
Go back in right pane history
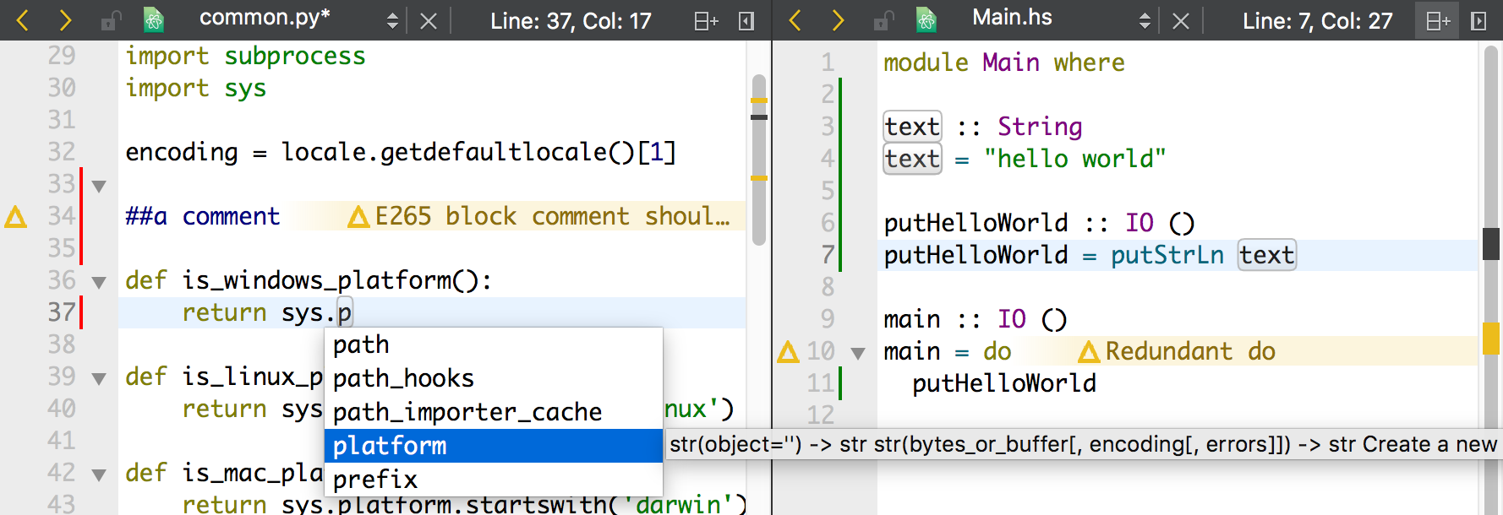pos(795,20)
